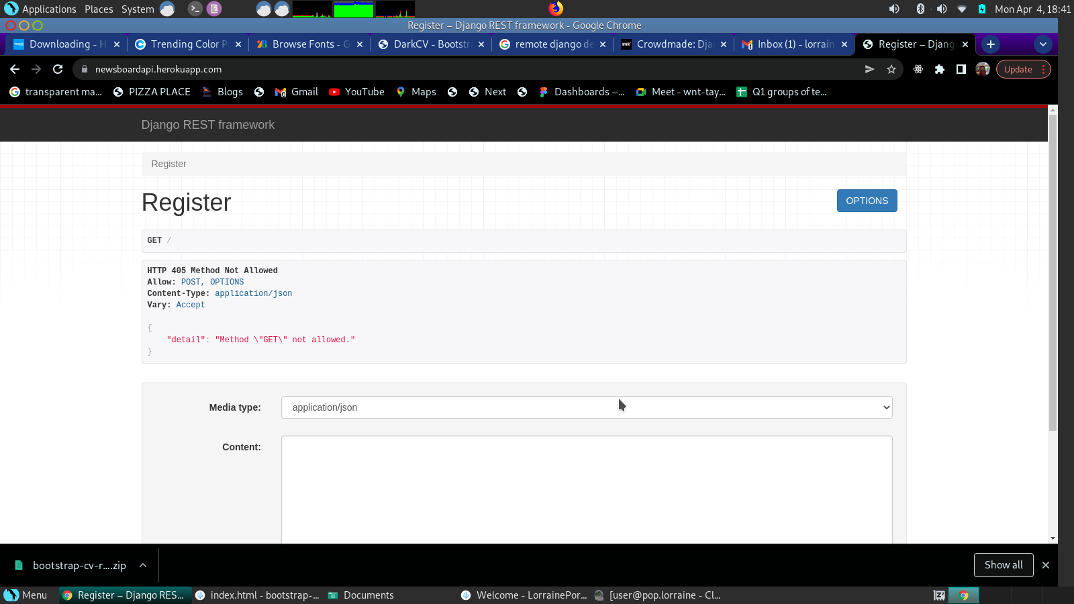Image resolution: width=1074 pixels, height=604 pixels.
Task: Open the Meet - wnt-tay bookmark
Action: coord(681,92)
